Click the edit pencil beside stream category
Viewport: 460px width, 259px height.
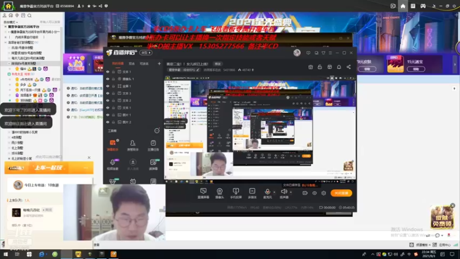[x=198, y=70]
